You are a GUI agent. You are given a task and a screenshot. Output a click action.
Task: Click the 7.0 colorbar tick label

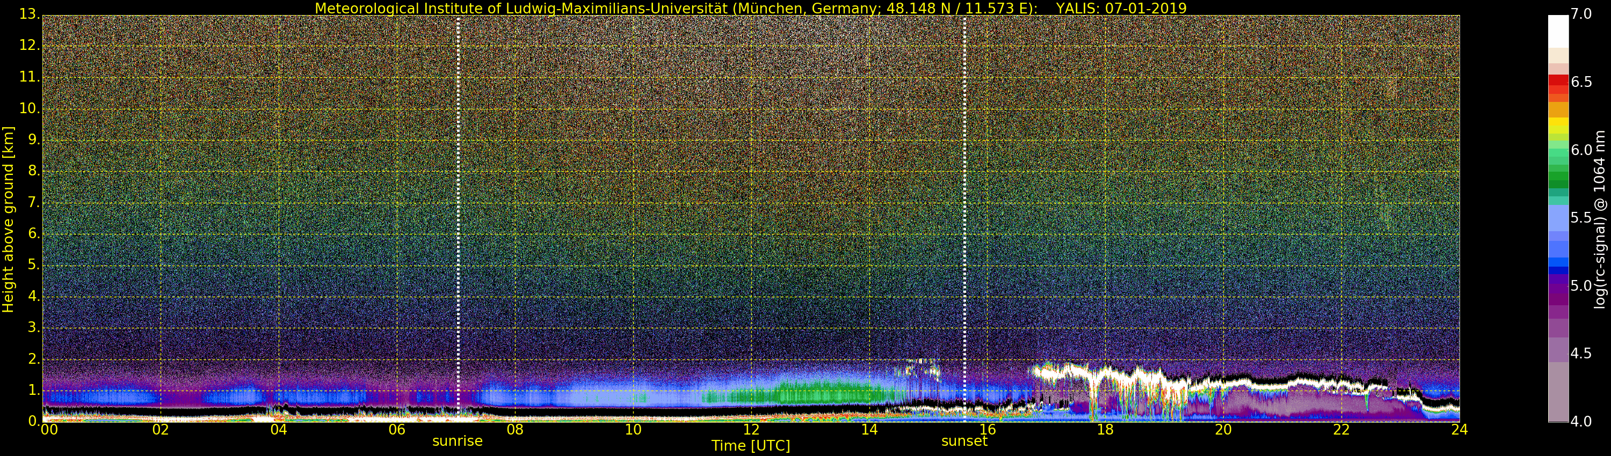[1581, 14]
